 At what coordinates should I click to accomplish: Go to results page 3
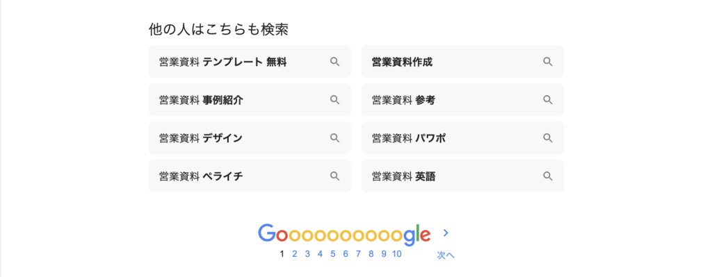pos(307,254)
